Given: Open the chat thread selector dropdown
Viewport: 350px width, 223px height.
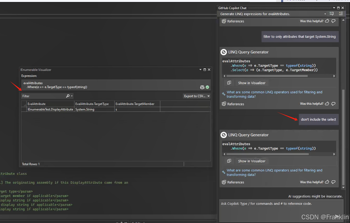Looking at the screenshot, I should pyautogui.click(x=325, y=14).
